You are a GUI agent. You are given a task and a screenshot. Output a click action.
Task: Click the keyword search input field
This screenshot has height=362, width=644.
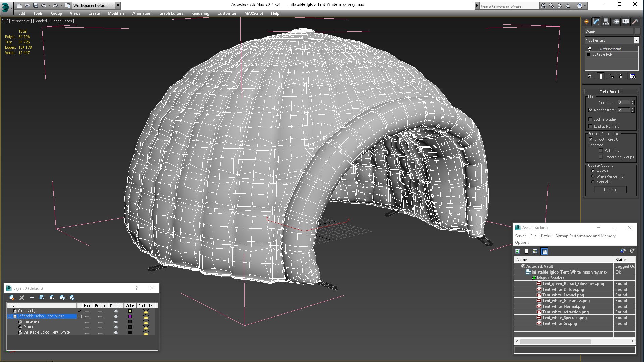click(x=508, y=6)
